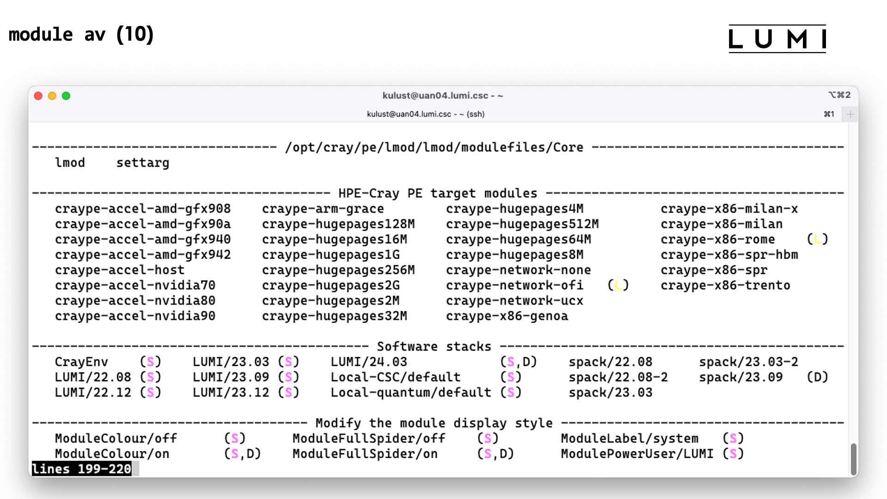Screen dimensions: 887x499
Task: Click 'craype-hugepages32M' entry
Action: click(334, 316)
